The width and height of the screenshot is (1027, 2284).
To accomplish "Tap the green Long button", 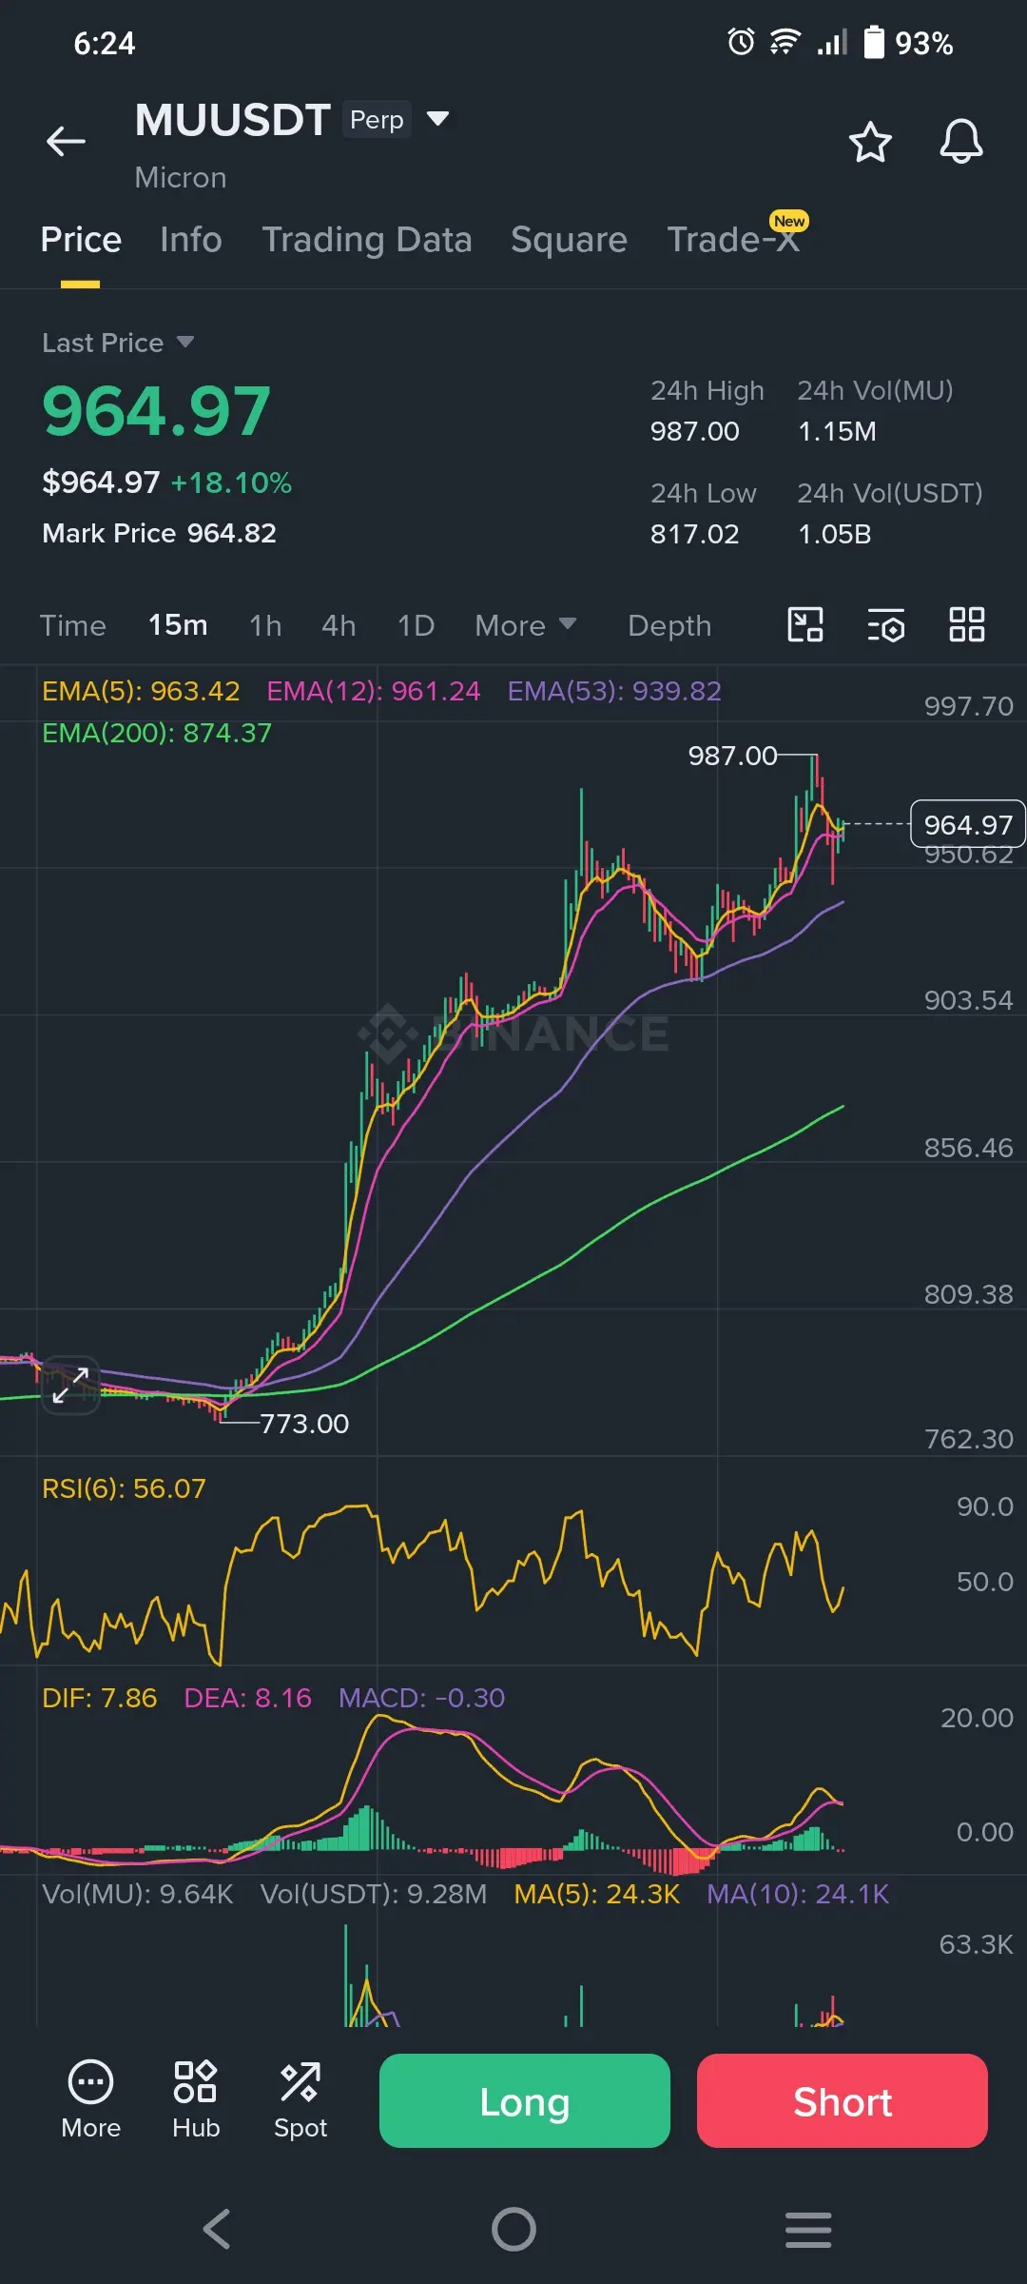I will (x=525, y=2100).
